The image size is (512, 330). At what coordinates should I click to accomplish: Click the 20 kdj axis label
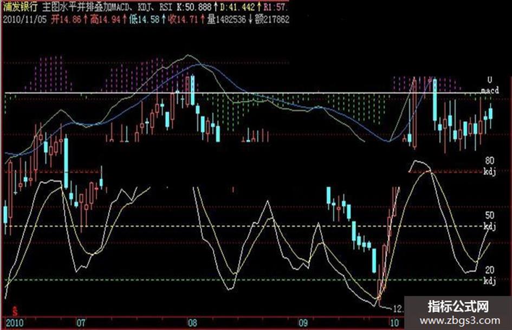490,275
